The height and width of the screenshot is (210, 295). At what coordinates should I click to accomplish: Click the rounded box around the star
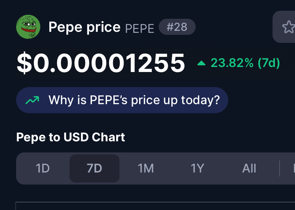pos(284,27)
